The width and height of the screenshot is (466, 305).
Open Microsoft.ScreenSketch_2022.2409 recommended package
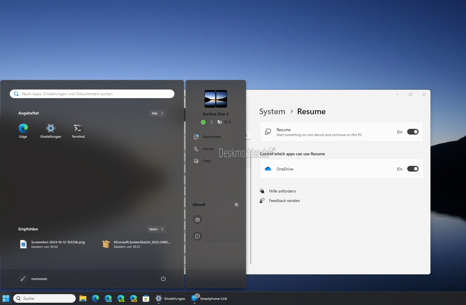click(x=137, y=244)
